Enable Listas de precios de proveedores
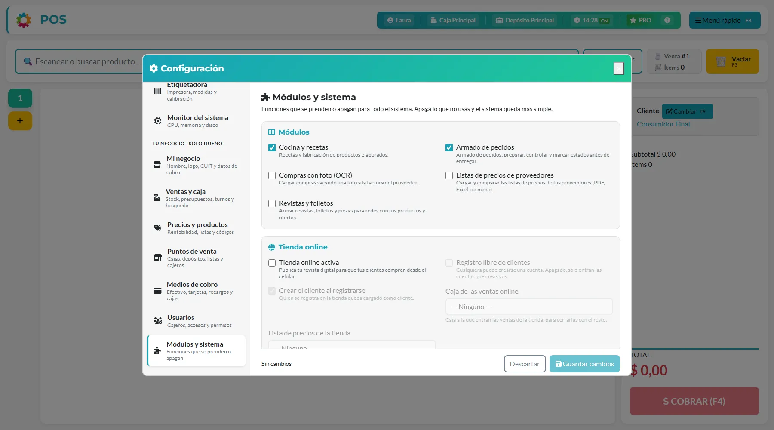Viewport: 774px width, 430px height. pyautogui.click(x=449, y=175)
